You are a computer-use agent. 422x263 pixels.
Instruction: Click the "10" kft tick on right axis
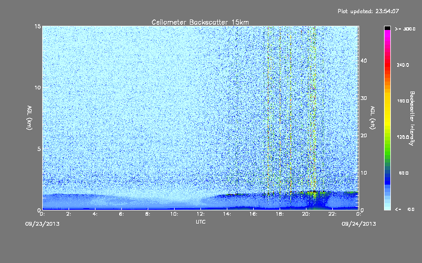pyautogui.click(x=363, y=173)
